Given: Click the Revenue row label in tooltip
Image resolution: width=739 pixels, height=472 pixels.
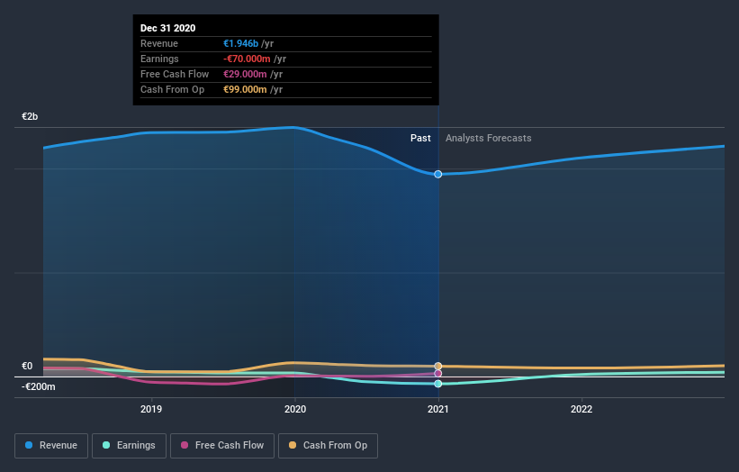Looking at the screenshot, I should (x=159, y=43).
